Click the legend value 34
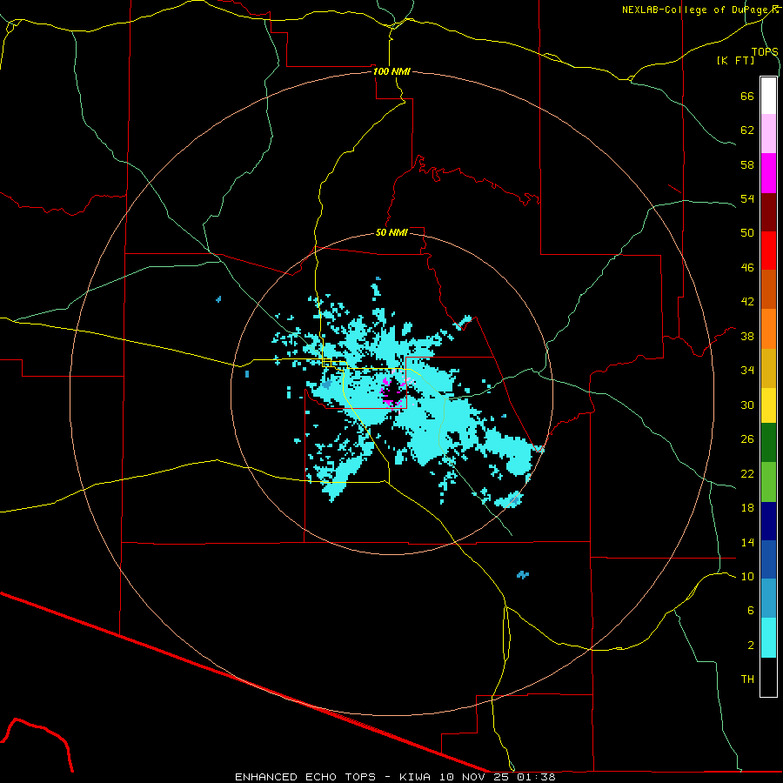This screenshot has height=783, width=783. 747,370
